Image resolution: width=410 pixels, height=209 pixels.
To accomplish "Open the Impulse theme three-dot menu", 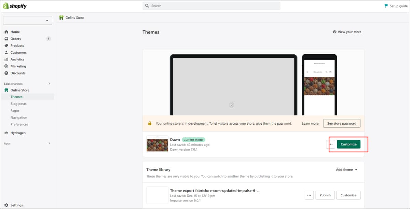I will click(x=309, y=195).
